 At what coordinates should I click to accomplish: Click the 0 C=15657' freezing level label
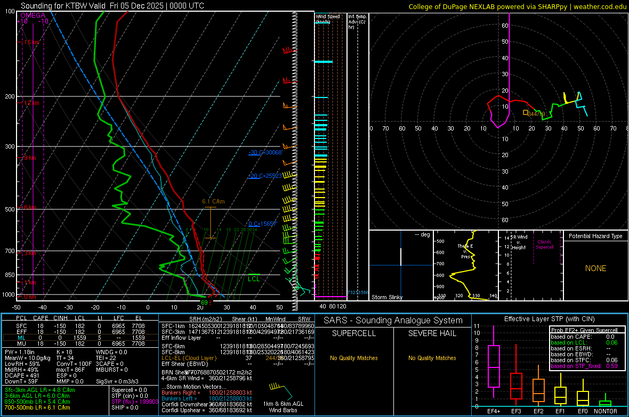[x=263, y=224]
